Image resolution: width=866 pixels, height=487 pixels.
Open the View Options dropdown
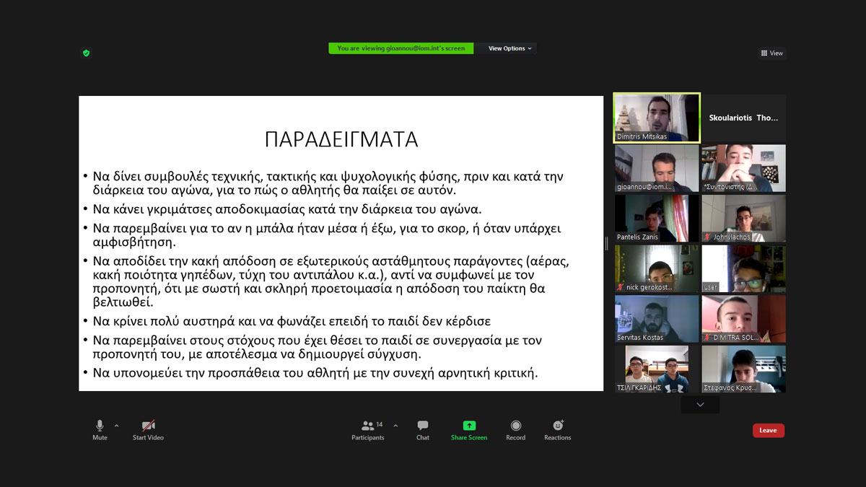point(509,48)
